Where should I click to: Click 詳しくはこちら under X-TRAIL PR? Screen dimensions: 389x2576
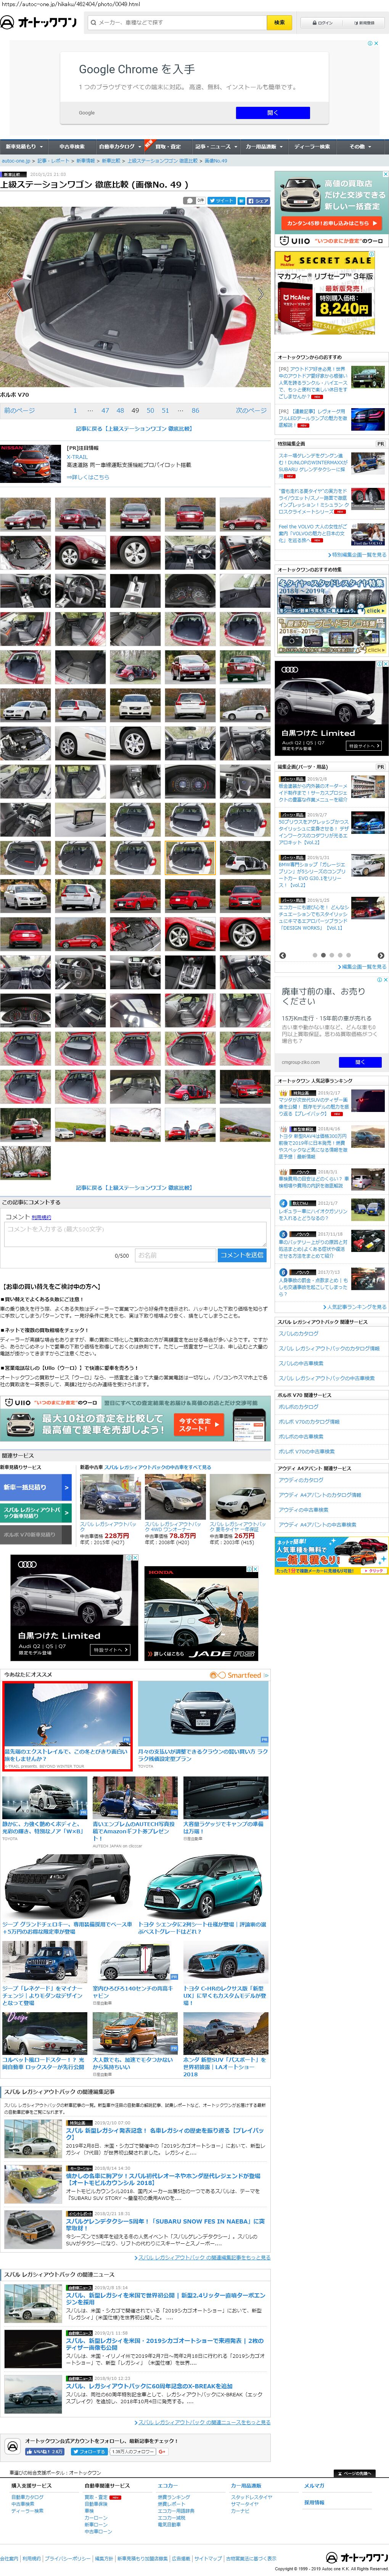click(x=88, y=477)
